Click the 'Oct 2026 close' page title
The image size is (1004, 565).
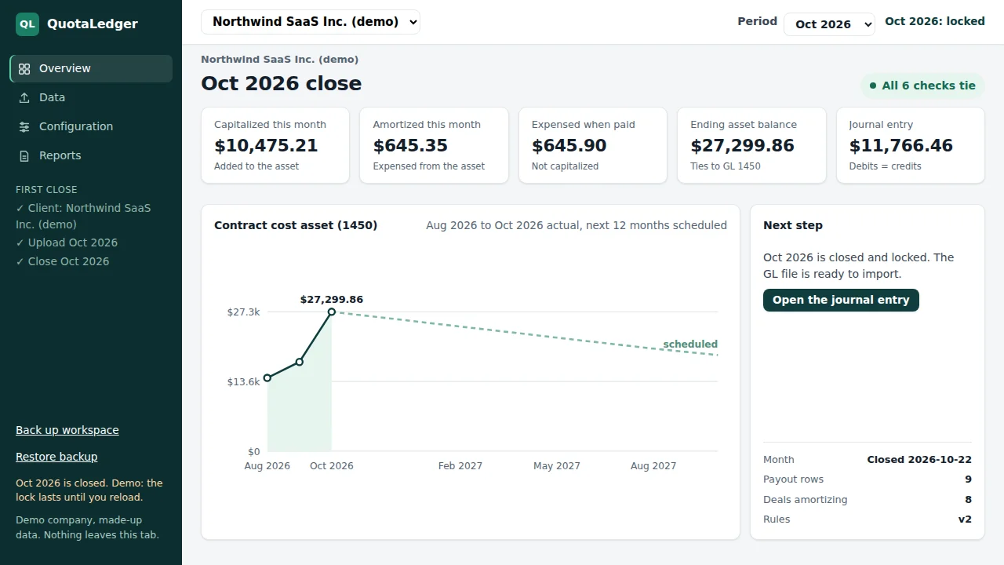tap(282, 83)
